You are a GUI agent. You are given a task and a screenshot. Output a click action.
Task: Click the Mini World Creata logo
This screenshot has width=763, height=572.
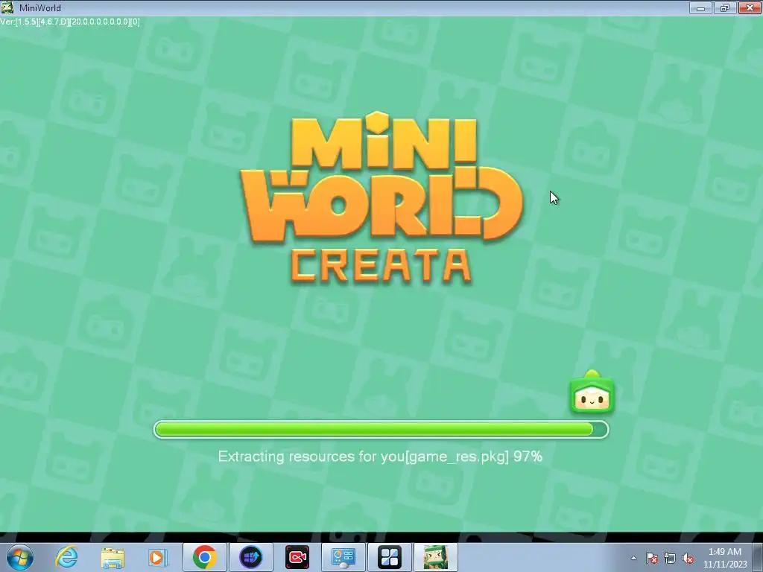(381, 198)
